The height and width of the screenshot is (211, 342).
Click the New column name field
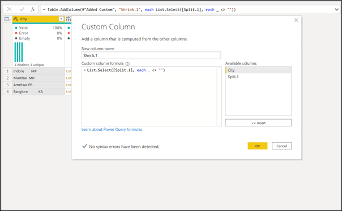click(x=151, y=55)
